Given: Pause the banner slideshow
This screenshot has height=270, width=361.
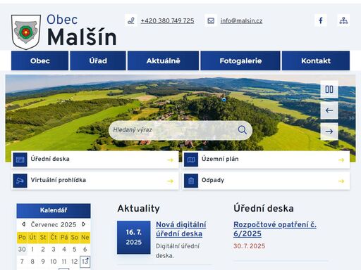Looking at the screenshot, I should [329, 89].
